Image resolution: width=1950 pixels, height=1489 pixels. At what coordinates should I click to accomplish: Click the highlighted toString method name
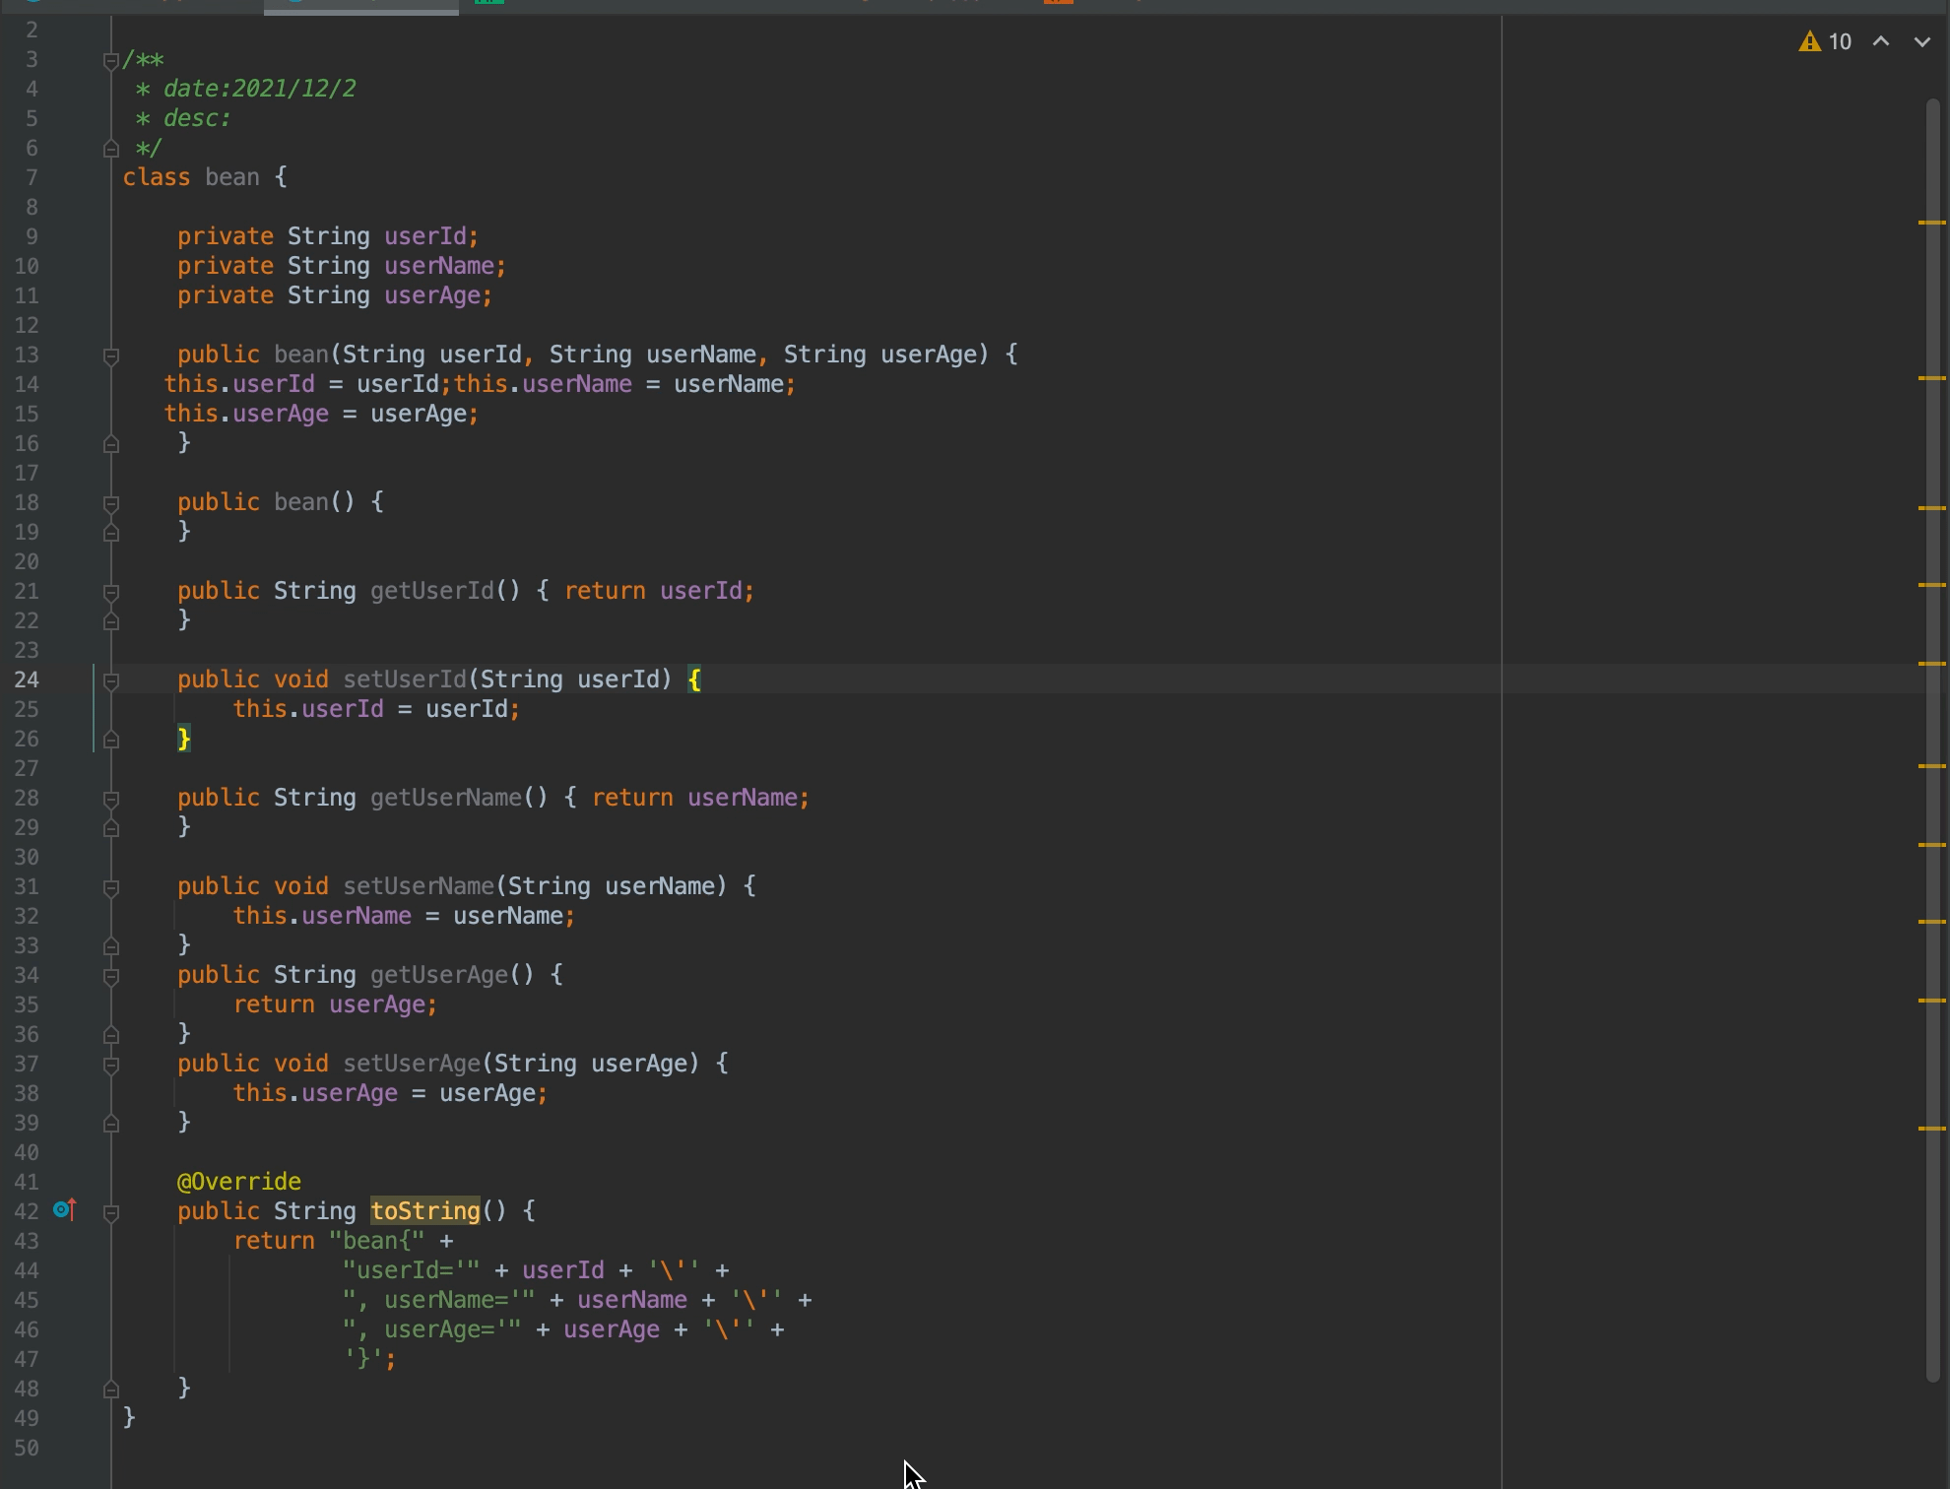click(424, 1210)
